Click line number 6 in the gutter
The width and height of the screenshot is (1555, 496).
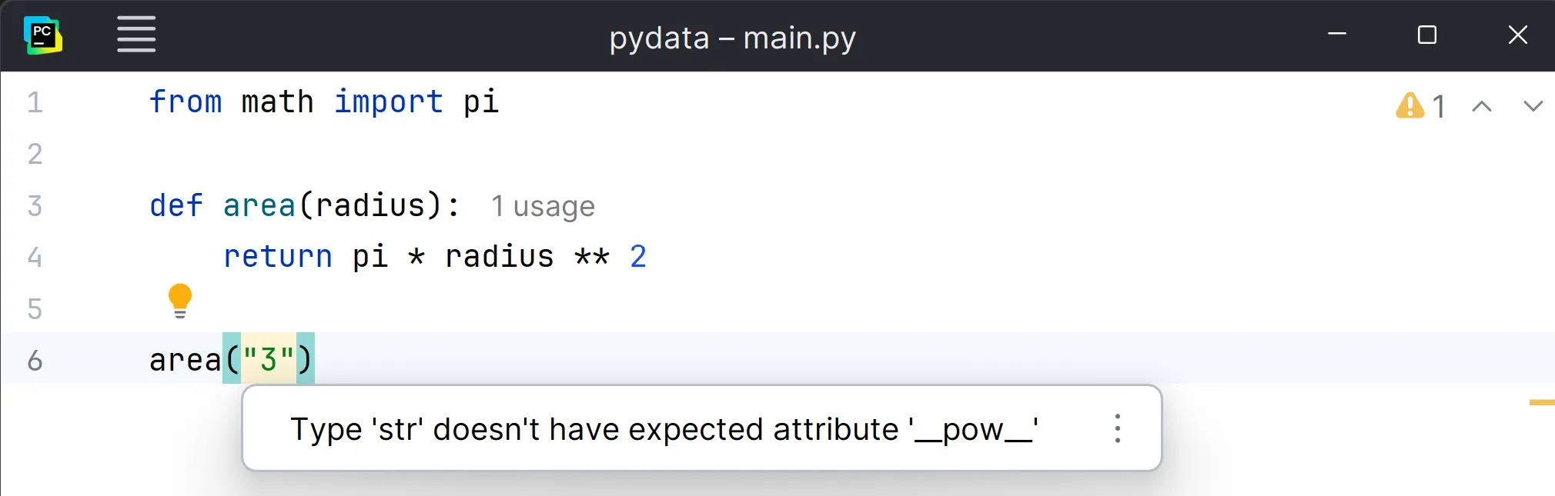(35, 360)
